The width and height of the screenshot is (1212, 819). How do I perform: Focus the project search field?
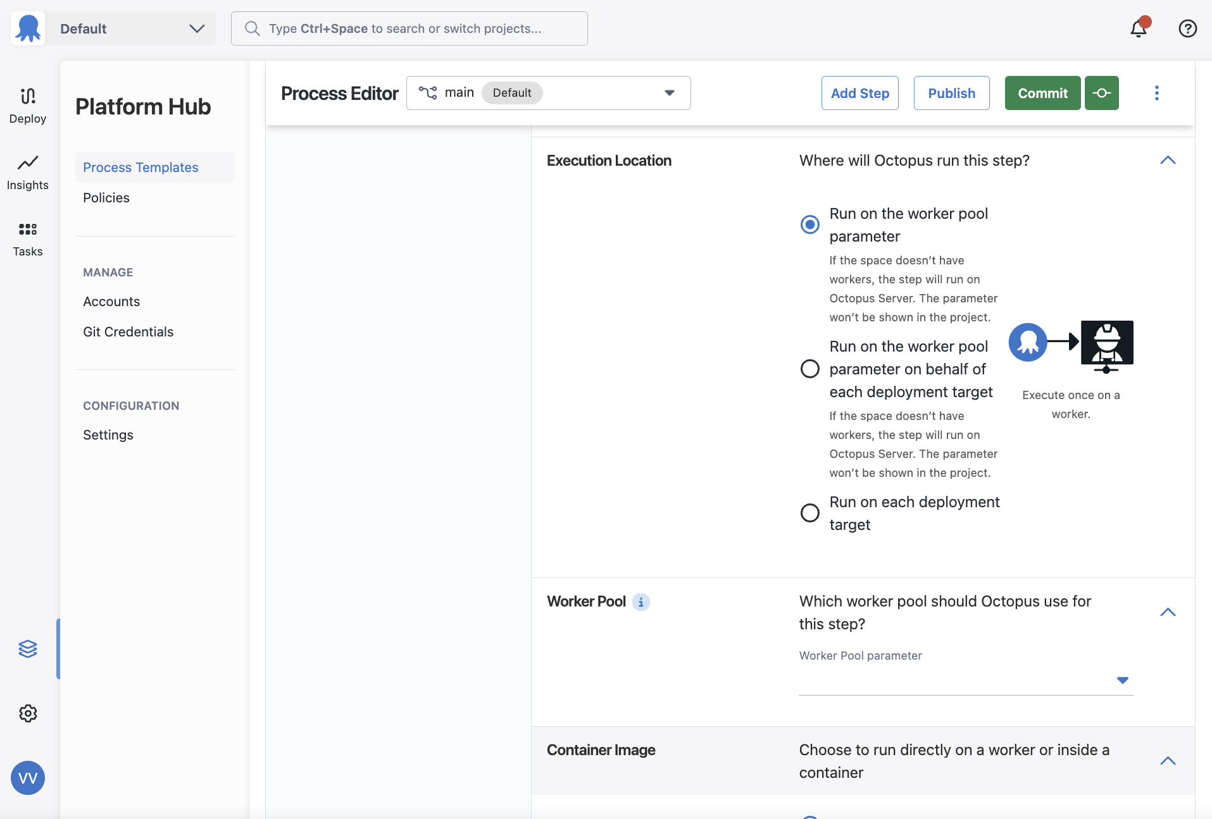[x=409, y=28]
